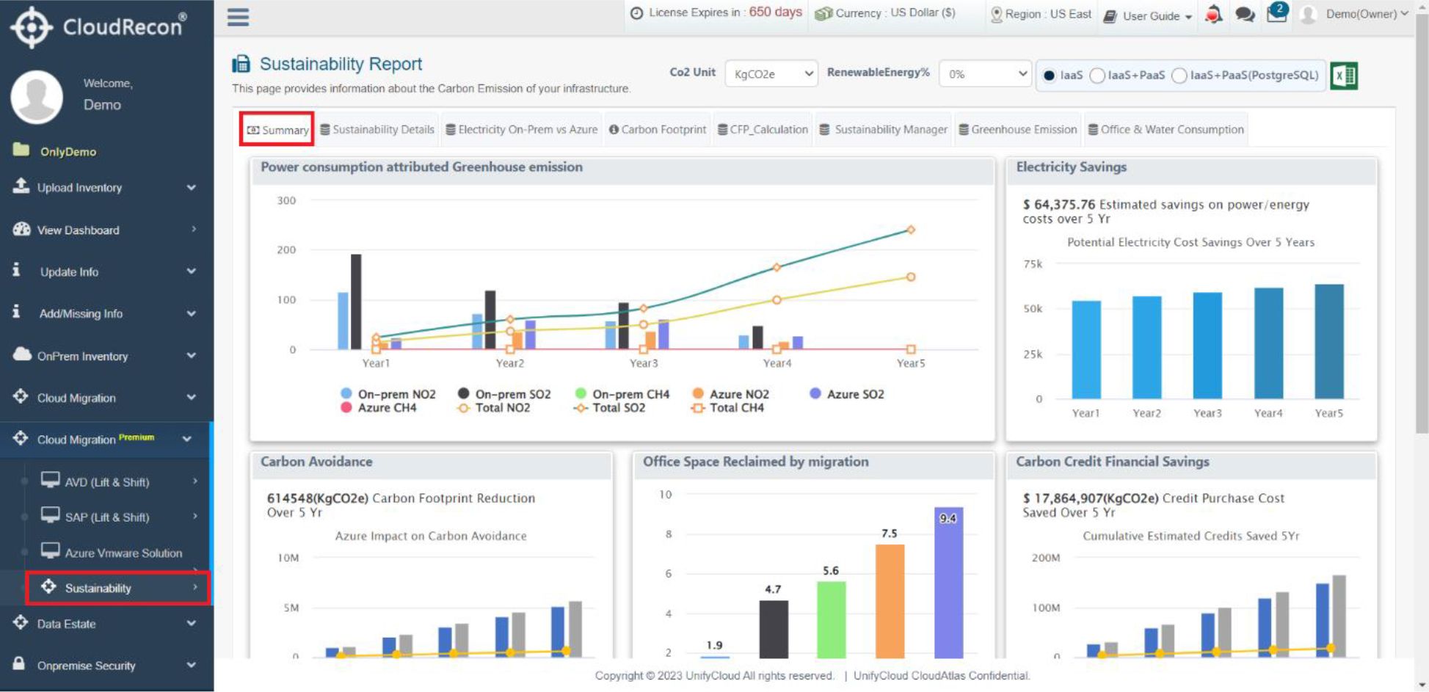Open Sustainability in the sidebar
The height and width of the screenshot is (692, 1429).
118,588
